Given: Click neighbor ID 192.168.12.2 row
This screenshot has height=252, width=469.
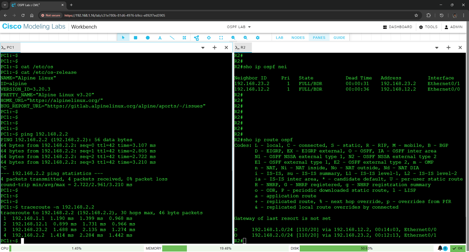Looking at the screenshot, I should tap(347, 89).
